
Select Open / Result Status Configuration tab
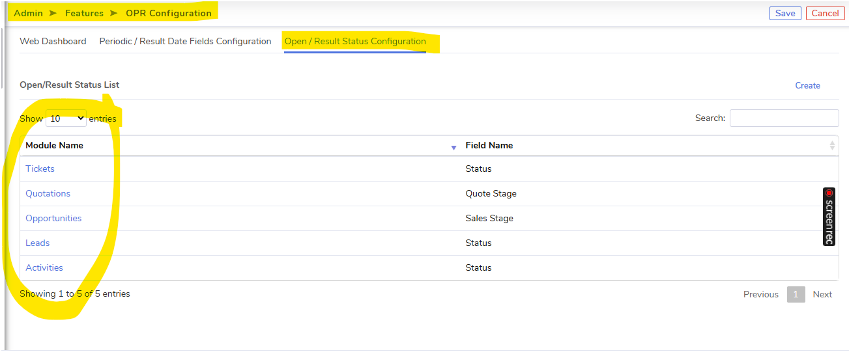click(355, 41)
